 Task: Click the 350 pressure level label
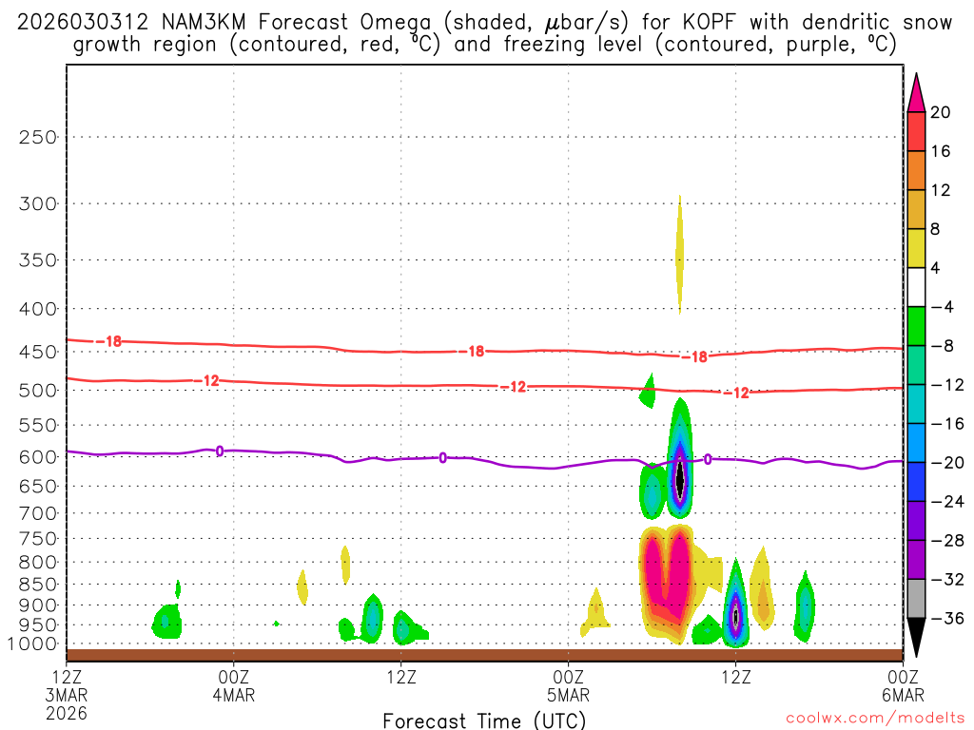(x=38, y=260)
